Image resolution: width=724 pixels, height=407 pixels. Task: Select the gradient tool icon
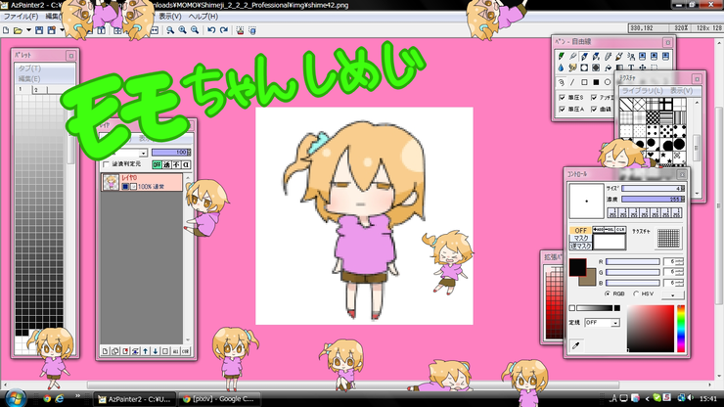point(619,68)
